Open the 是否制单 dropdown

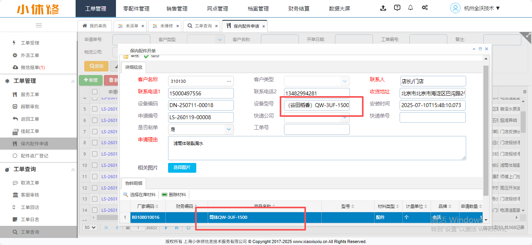[x=228, y=129]
